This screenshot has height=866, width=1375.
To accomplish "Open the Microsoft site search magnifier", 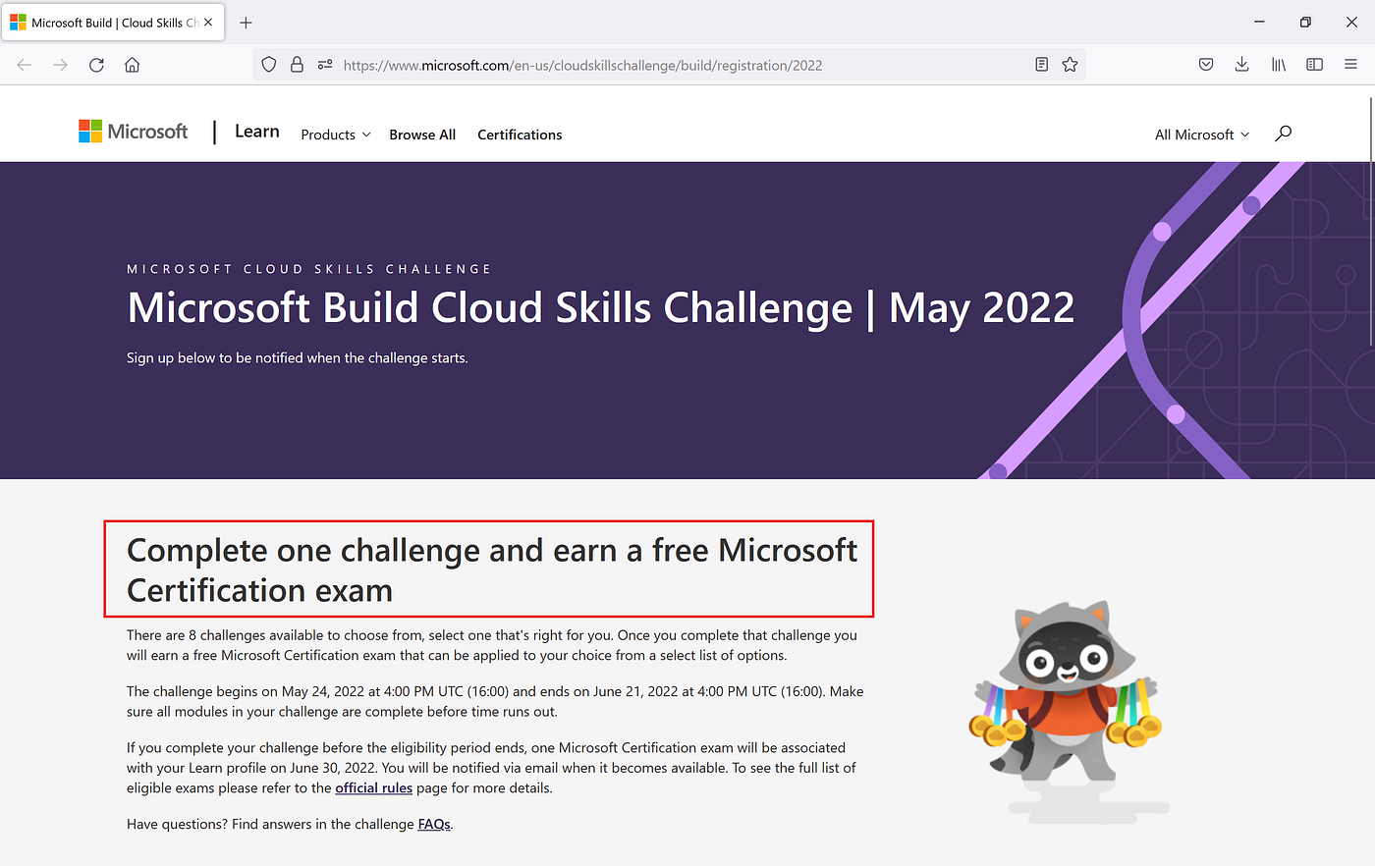I will [x=1283, y=134].
